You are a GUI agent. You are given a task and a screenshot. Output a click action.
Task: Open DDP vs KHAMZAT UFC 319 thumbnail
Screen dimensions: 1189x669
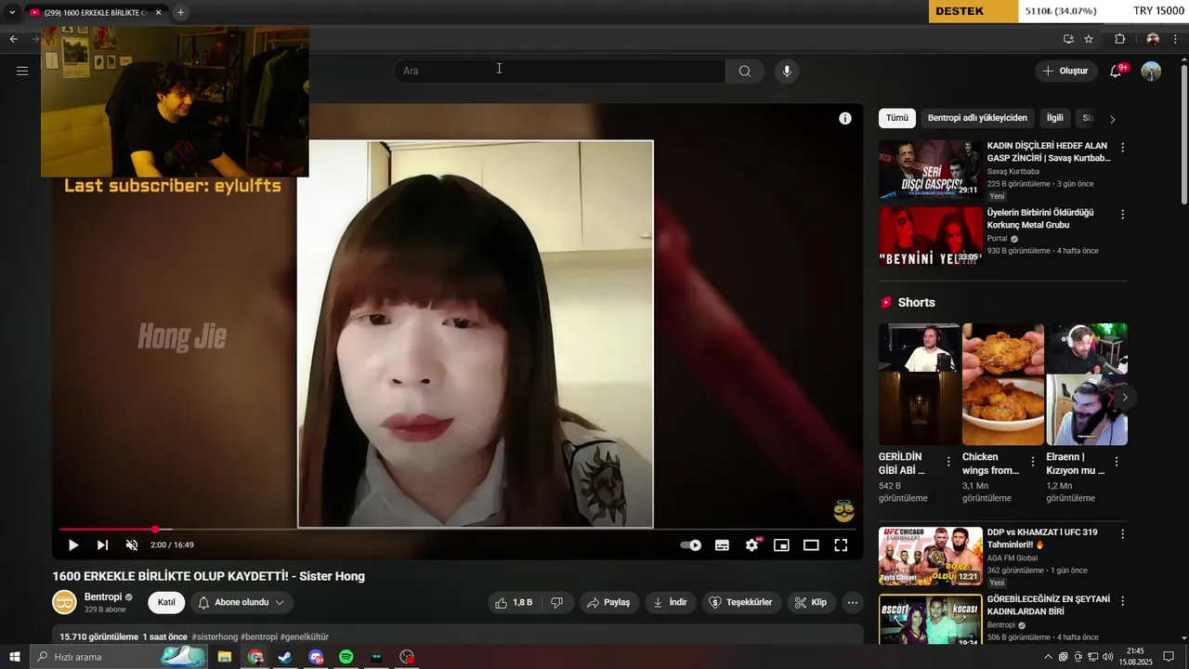coord(930,556)
